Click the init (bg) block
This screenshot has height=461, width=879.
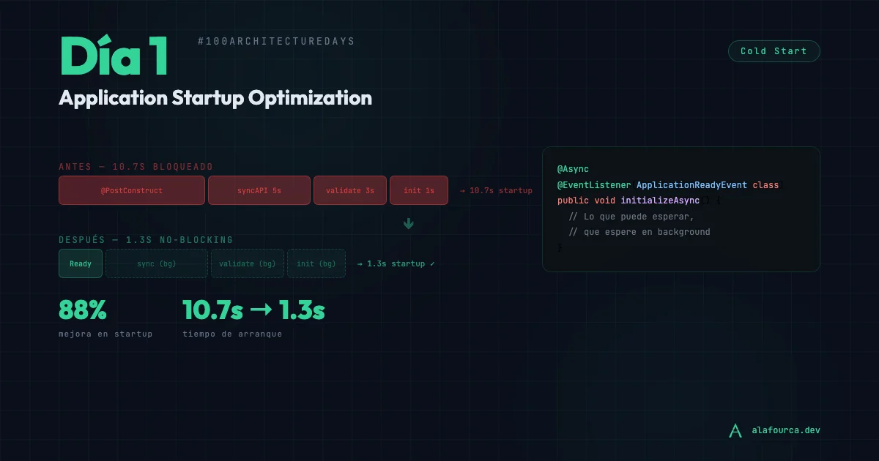click(x=316, y=263)
